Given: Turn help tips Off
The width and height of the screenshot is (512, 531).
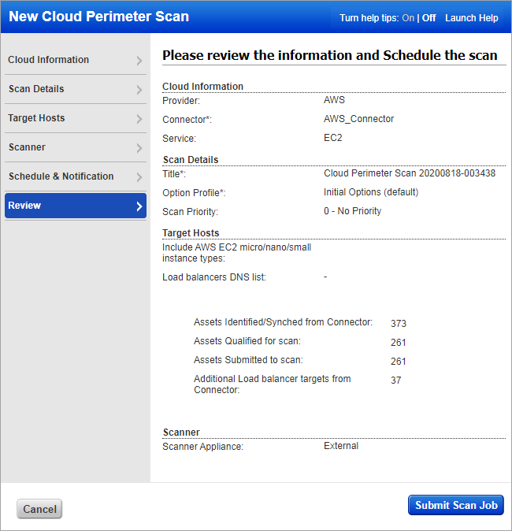Looking at the screenshot, I should click(429, 18).
